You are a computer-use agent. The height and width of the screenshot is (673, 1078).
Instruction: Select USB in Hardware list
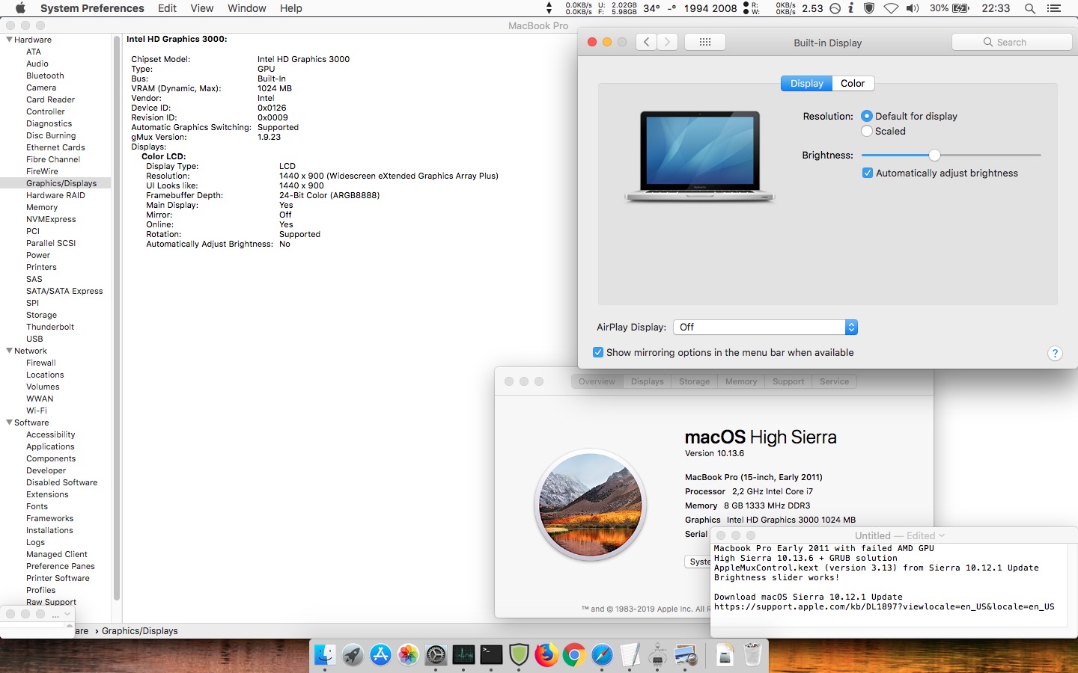[34, 339]
